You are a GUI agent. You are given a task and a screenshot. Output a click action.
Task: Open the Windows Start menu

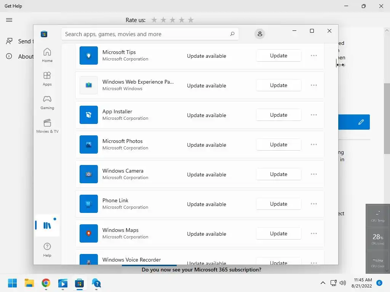tap(13, 283)
